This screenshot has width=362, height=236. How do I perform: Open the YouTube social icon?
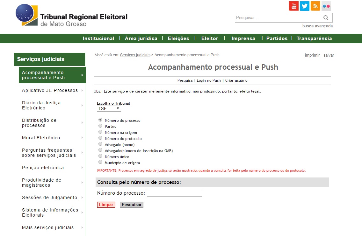point(293,6)
